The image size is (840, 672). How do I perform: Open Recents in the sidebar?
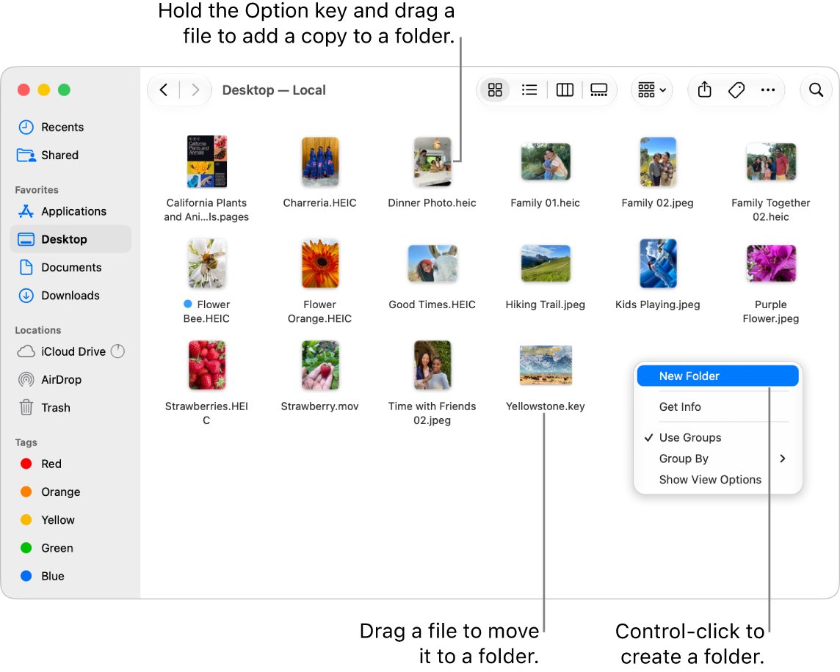tap(70, 127)
